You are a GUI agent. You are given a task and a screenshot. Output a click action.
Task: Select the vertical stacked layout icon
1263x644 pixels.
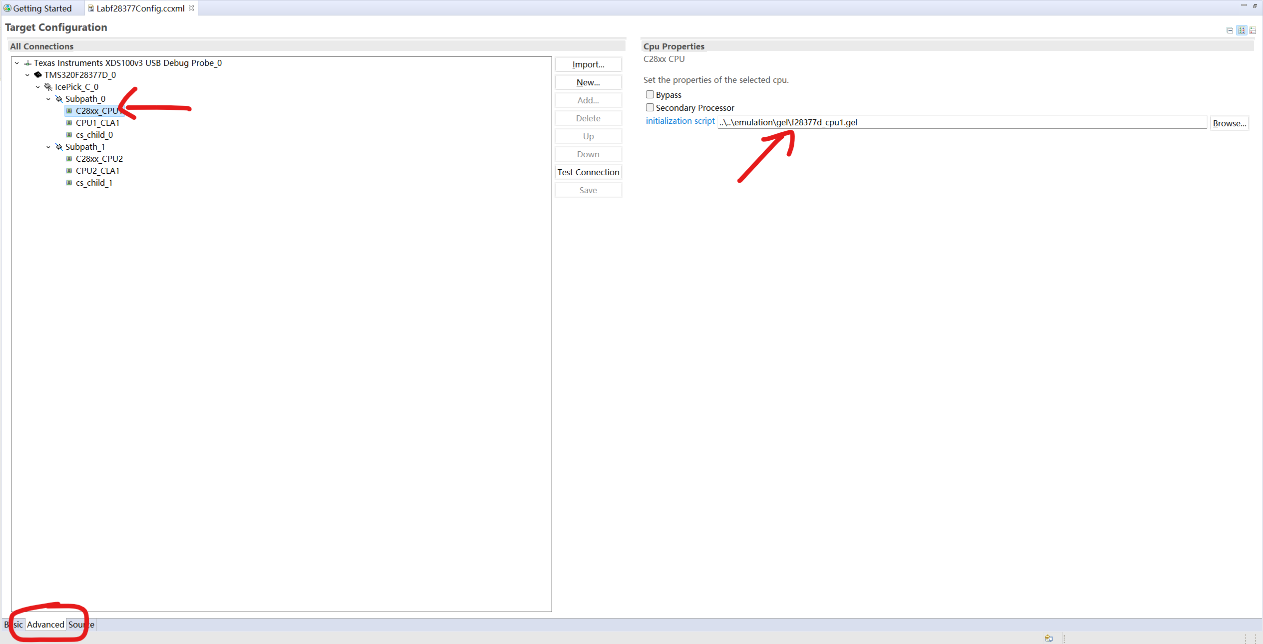[x=1253, y=30]
